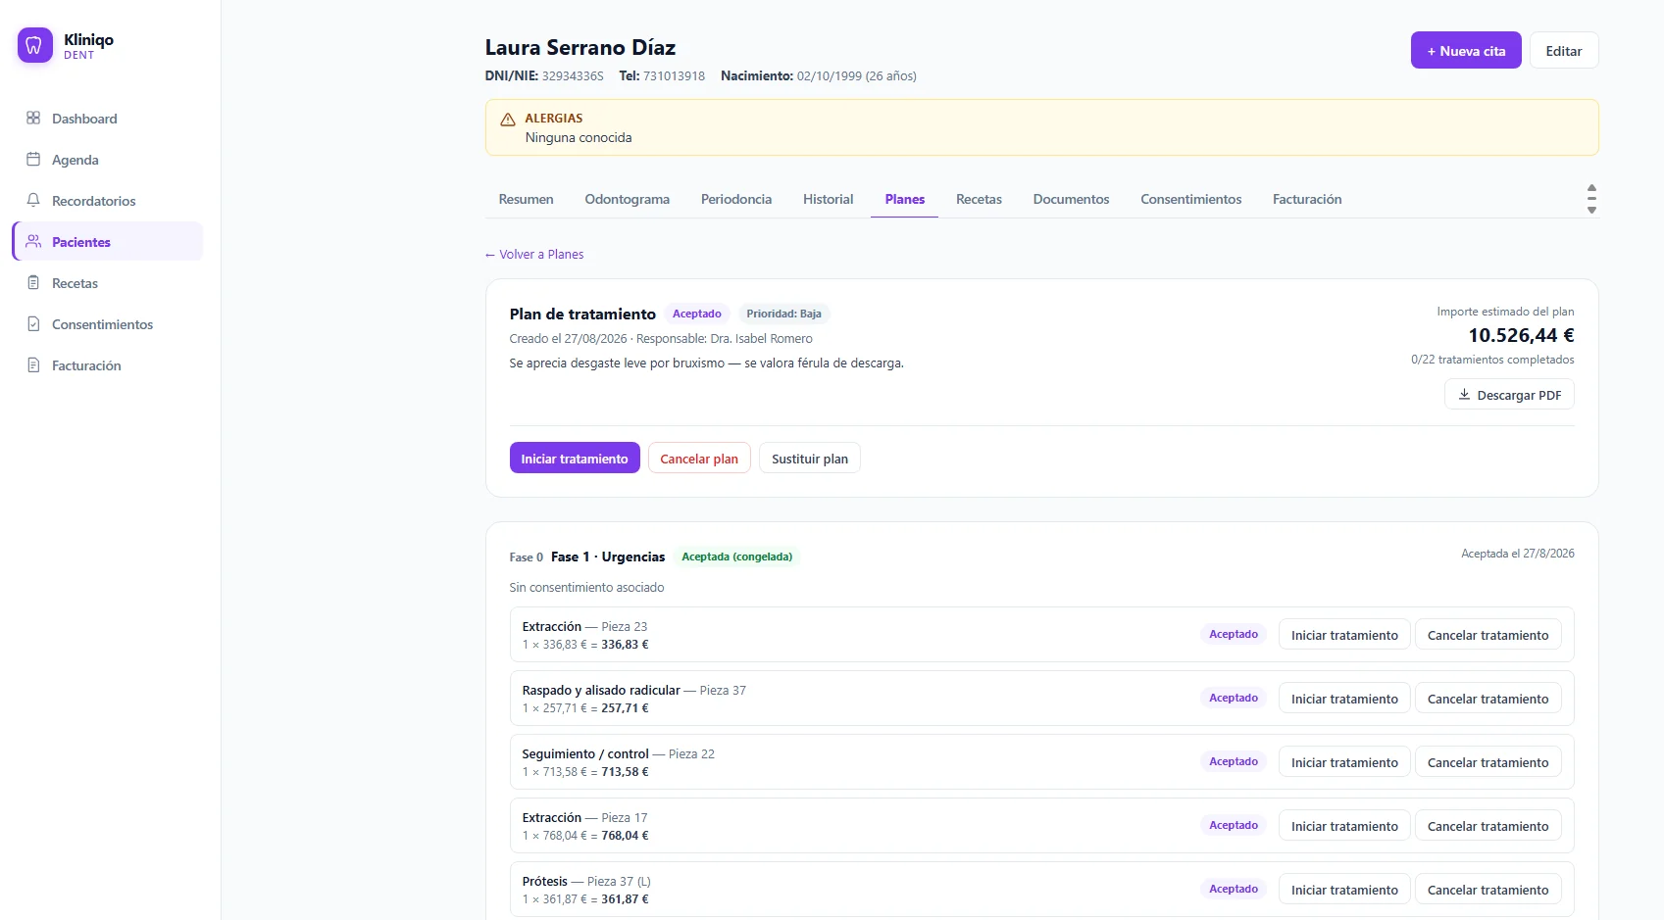Open Dashboard from the sidebar
1664x920 pixels.
108,119
